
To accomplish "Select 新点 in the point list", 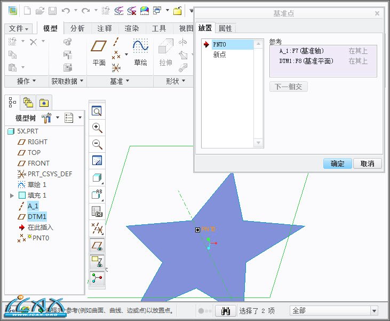I will click(219, 54).
